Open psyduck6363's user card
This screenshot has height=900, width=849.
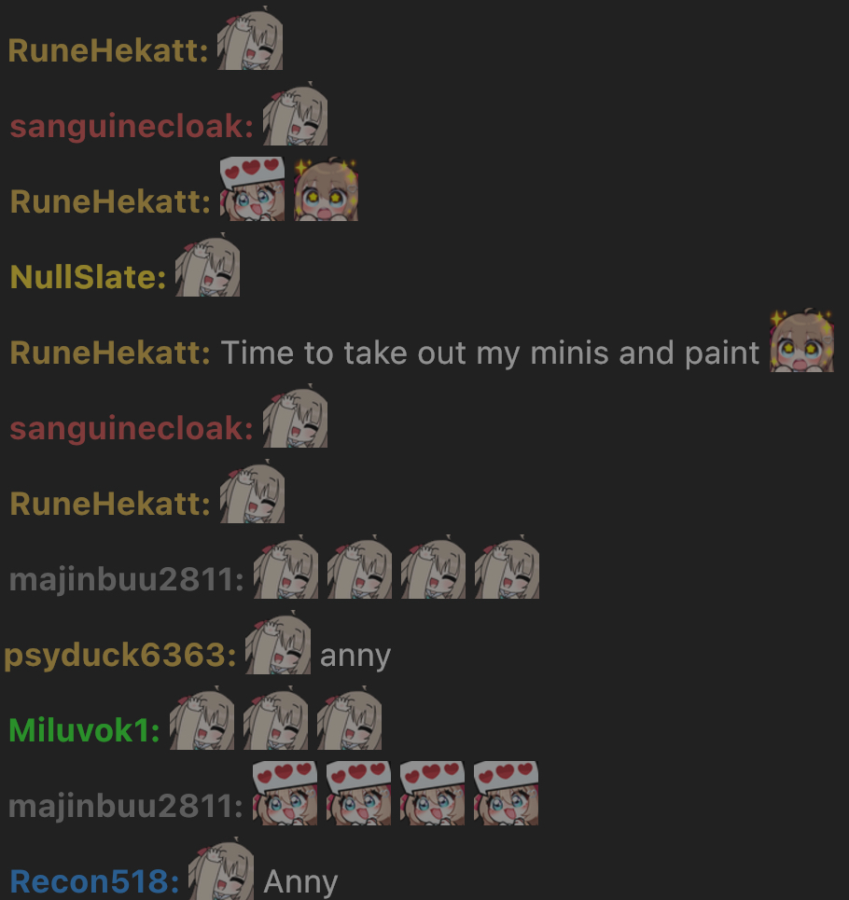point(120,656)
